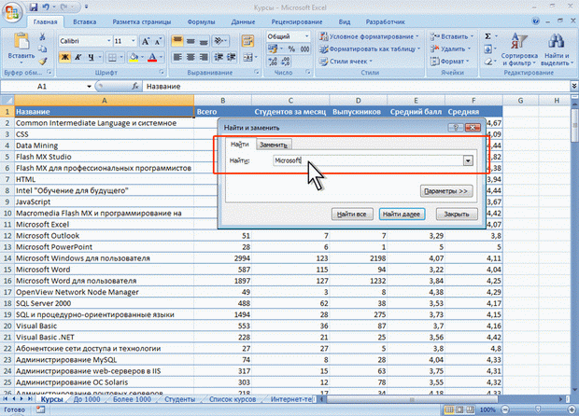Open the Разметка страницы ribbon tab
Viewport: 579px width, 416px height.
click(141, 21)
